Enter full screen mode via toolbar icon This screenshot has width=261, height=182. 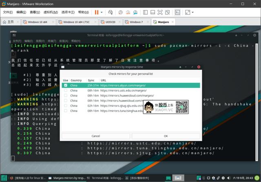pos(187,12)
